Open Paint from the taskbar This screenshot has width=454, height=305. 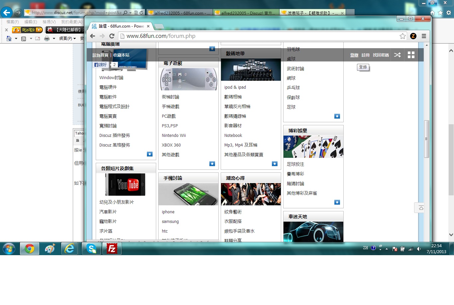point(50,249)
